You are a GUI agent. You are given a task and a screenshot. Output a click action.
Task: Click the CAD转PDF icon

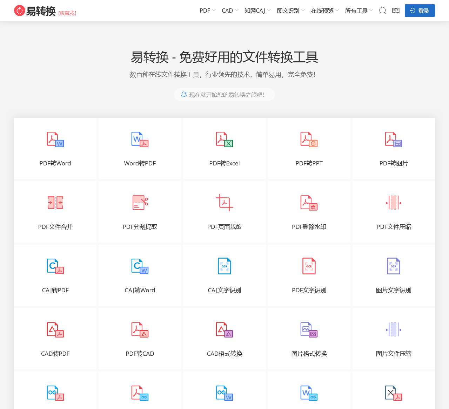click(x=55, y=329)
